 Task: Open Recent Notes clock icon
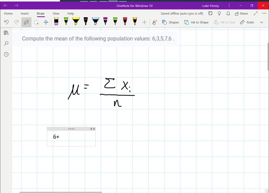[6, 54]
